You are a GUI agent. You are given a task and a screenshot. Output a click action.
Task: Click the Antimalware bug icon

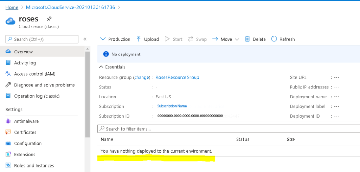[x=8, y=121]
